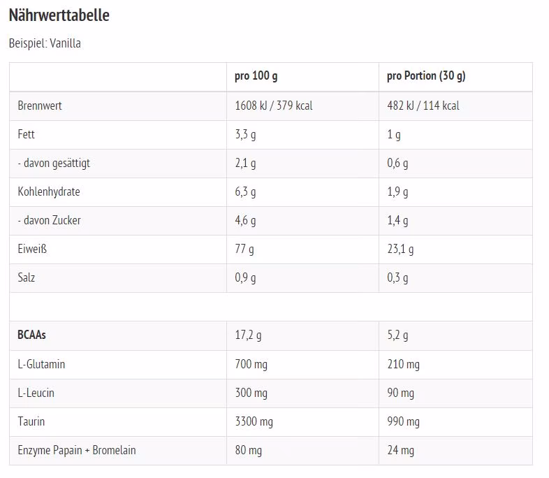549x478 pixels.
Task: Click the L-Glutamin 700 mg value
Action: click(251, 365)
